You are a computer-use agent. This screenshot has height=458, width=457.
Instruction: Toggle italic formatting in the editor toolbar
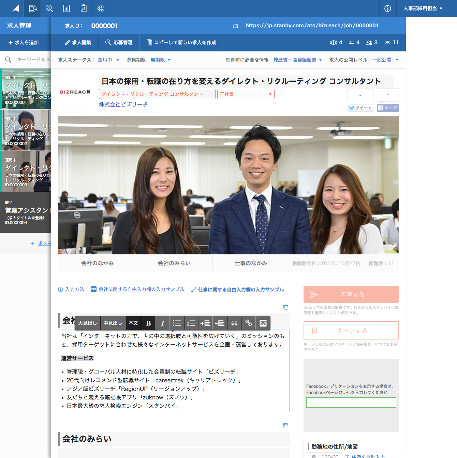163,323
